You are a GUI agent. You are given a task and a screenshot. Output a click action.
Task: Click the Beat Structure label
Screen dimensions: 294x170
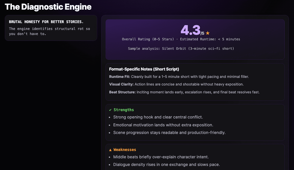coord(122,92)
